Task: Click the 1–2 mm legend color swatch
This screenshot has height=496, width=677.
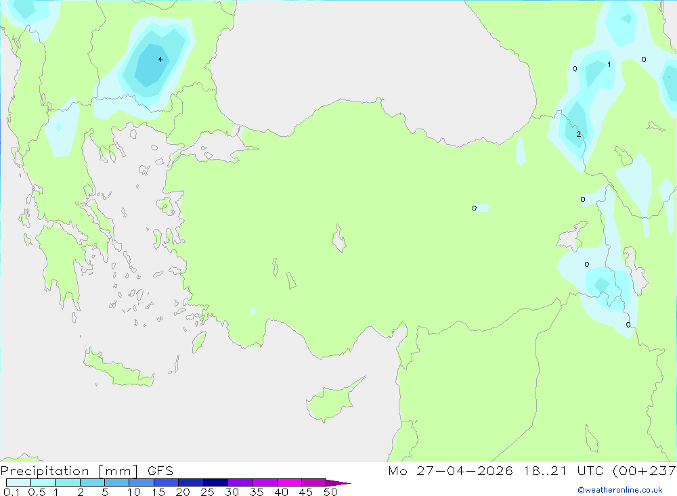Action: click(68, 482)
